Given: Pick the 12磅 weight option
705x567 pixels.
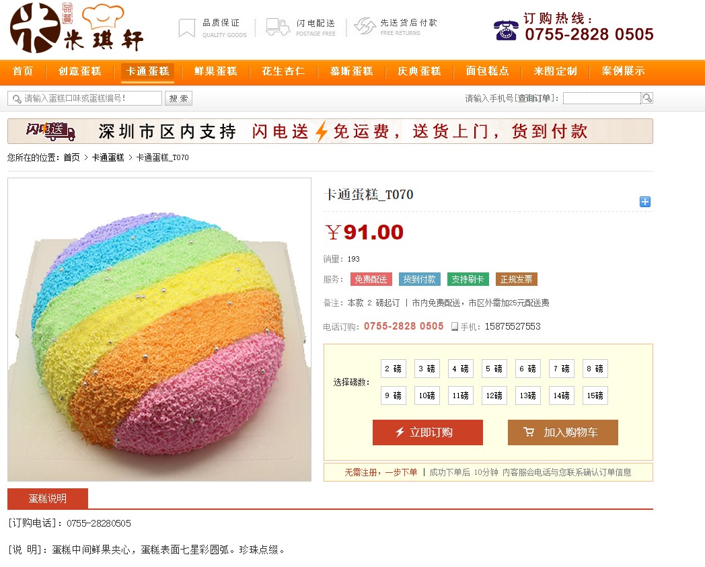Looking at the screenshot, I should pos(494,395).
